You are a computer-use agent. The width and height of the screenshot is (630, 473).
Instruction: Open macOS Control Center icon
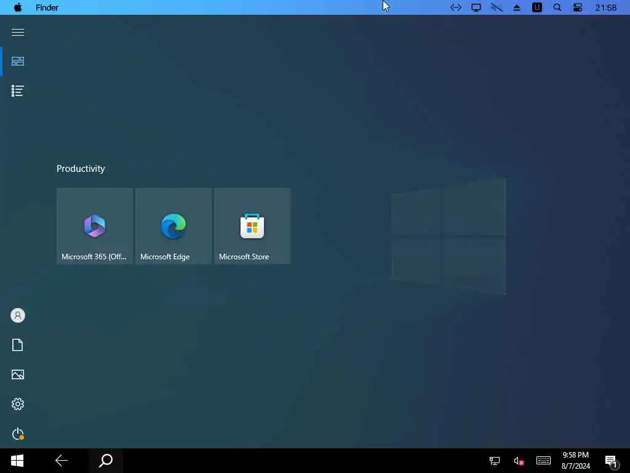click(x=577, y=7)
